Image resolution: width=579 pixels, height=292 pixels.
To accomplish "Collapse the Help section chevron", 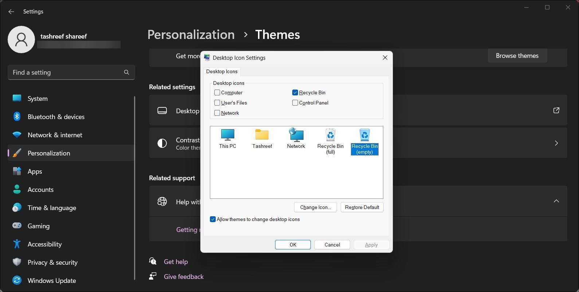I will (x=556, y=201).
